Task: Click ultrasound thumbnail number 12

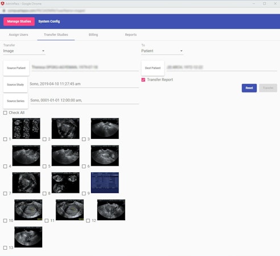Action: click(x=111, y=210)
